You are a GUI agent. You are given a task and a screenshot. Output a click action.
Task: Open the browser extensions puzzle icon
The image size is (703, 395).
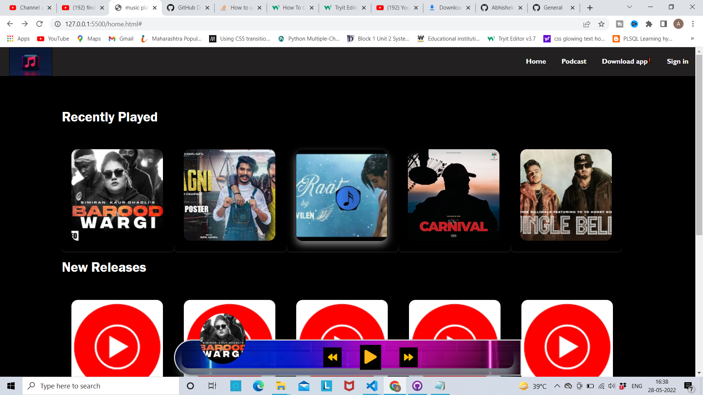[x=649, y=24]
